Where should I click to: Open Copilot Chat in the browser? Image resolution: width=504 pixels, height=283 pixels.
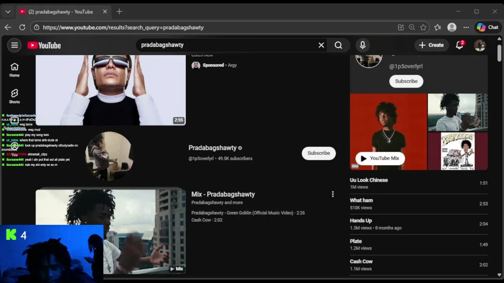(x=487, y=28)
